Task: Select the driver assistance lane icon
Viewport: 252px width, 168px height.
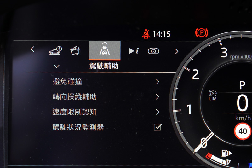Action: point(105,50)
